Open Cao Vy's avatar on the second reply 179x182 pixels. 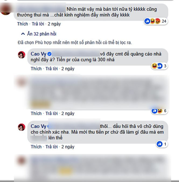22,127
